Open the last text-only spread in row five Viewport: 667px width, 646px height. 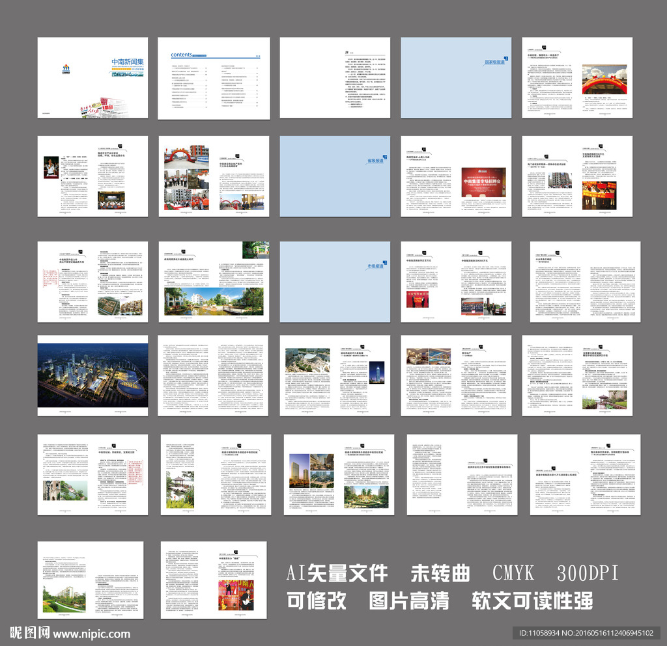point(586,475)
